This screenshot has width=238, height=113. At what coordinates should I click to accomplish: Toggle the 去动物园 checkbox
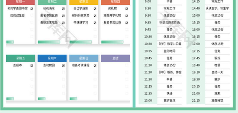click(x=63, y=65)
